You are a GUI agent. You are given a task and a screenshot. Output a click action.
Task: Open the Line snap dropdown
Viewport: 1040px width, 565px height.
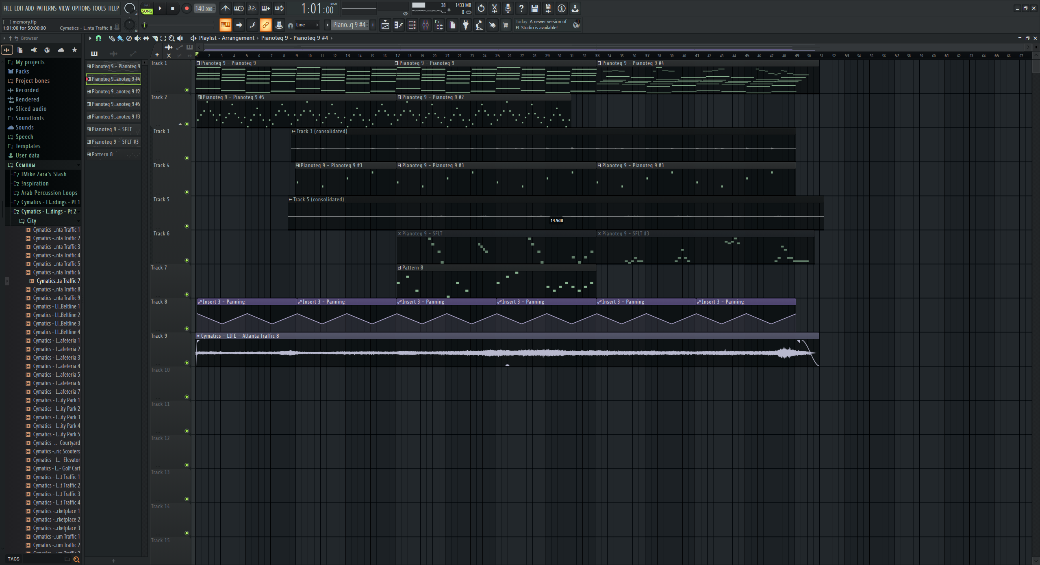(x=308, y=25)
